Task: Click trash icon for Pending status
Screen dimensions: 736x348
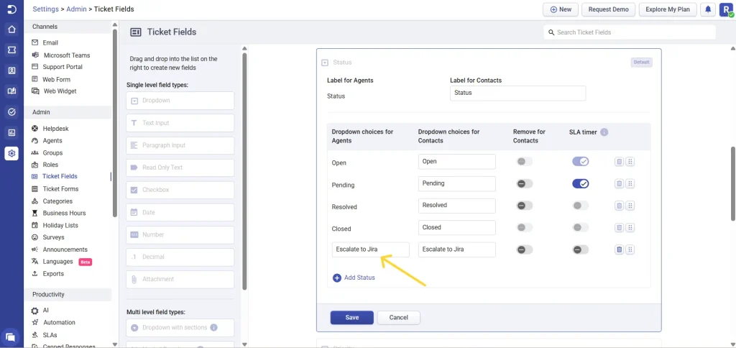Action: pyautogui.click(x=619, y=183)
